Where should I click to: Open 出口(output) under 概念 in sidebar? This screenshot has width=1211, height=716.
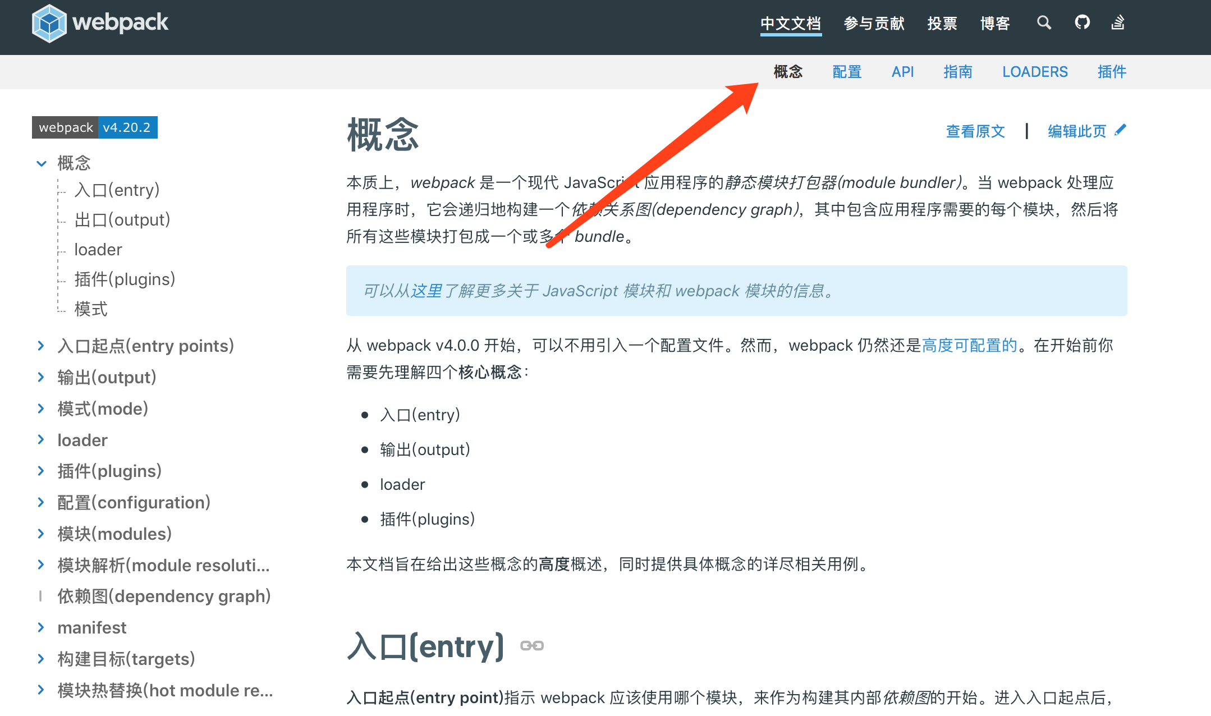[122, 220]
